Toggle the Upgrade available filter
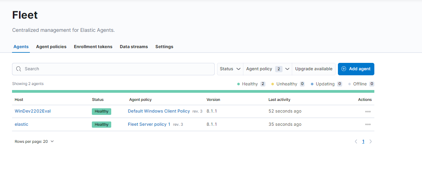422x196 pixels. tap(313, 69)
